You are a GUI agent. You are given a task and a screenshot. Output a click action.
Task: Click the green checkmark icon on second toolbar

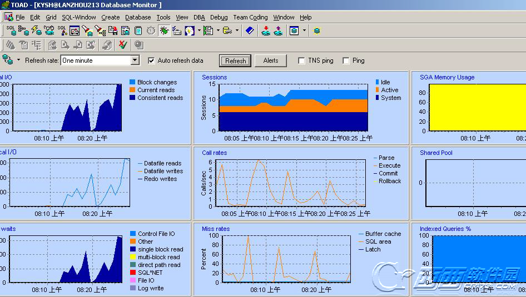point(122,45)
